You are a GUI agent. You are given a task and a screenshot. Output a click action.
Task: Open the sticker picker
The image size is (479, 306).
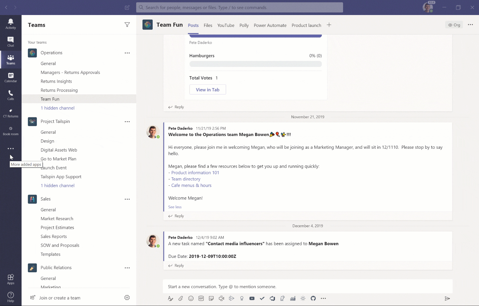[211, 298]
